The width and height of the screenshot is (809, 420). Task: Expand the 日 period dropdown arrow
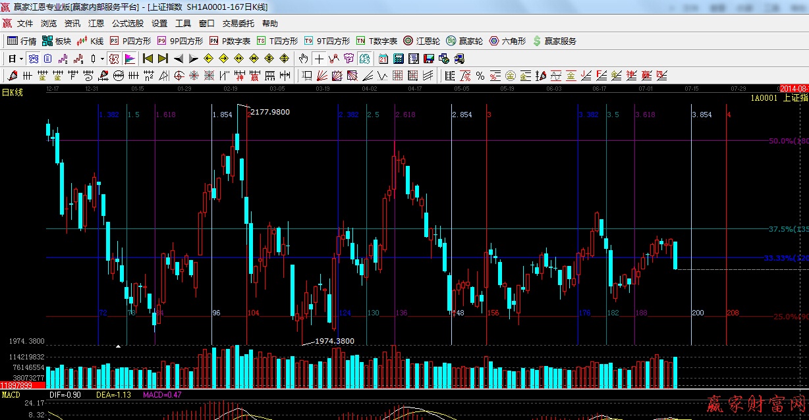click(x=21, y=59)
